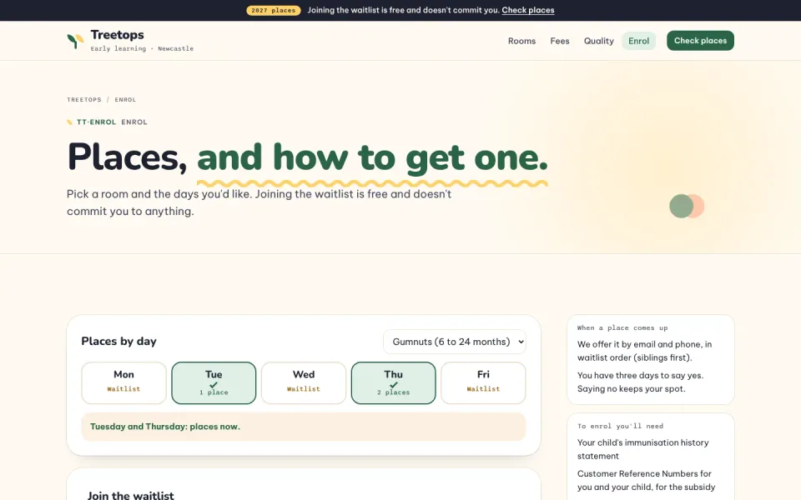Select the Enrol nav item
This screenshot has height=500, width=801.
coord(638,41)
